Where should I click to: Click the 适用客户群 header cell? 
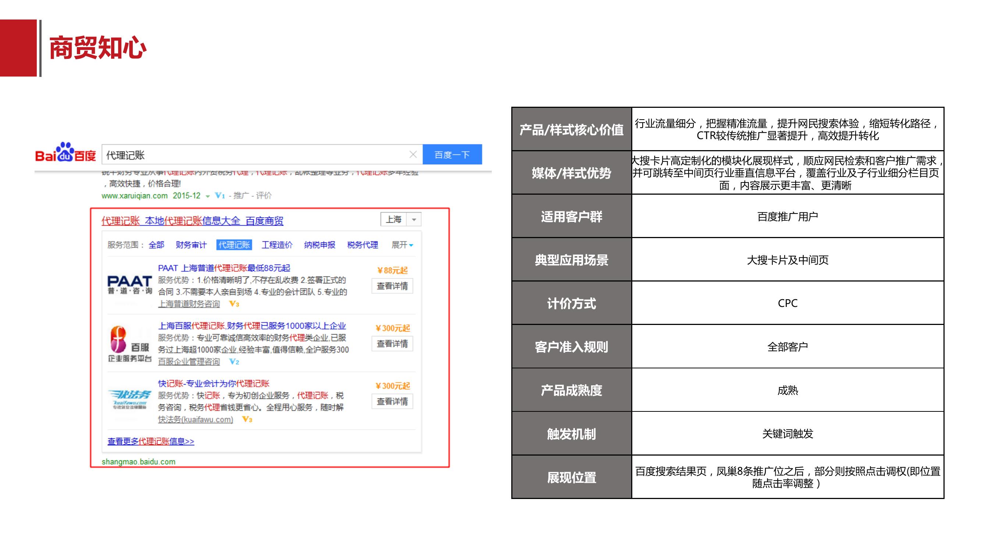(572, 216)
